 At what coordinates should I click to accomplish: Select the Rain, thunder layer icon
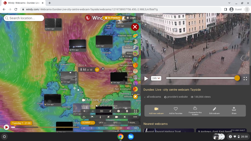point(135,59)
